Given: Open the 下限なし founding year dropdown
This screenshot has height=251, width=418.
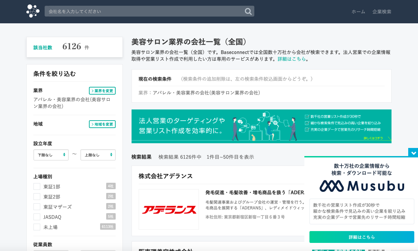Looking at the screenshot, I should click(x=51, y=155).
